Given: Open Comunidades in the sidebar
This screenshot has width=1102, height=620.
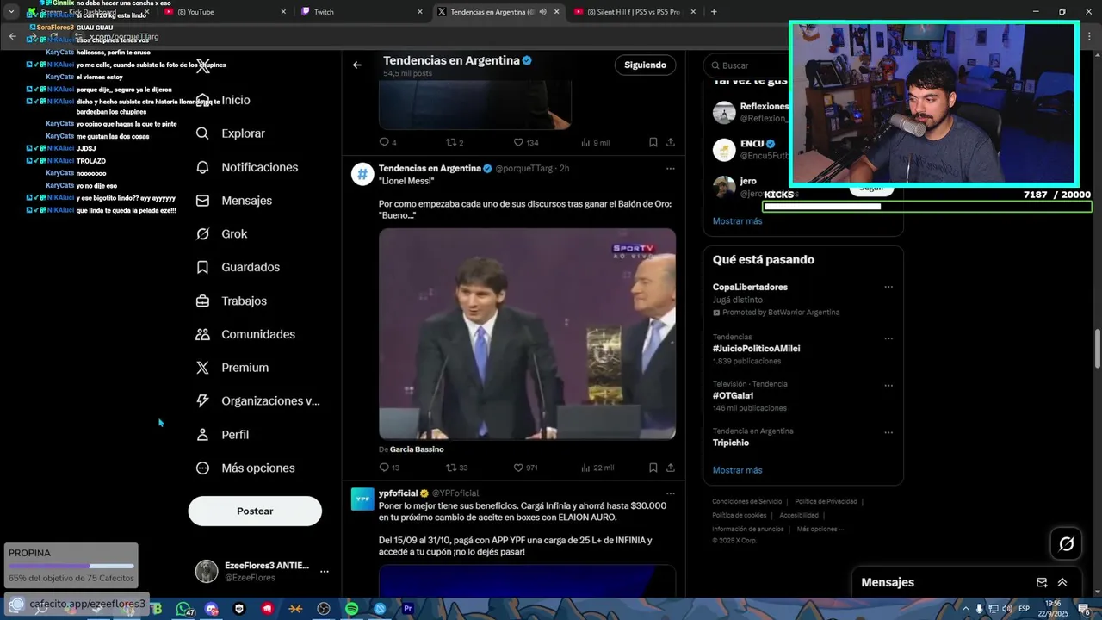Looking at the screenshot, I should click(x=245, y=334).
